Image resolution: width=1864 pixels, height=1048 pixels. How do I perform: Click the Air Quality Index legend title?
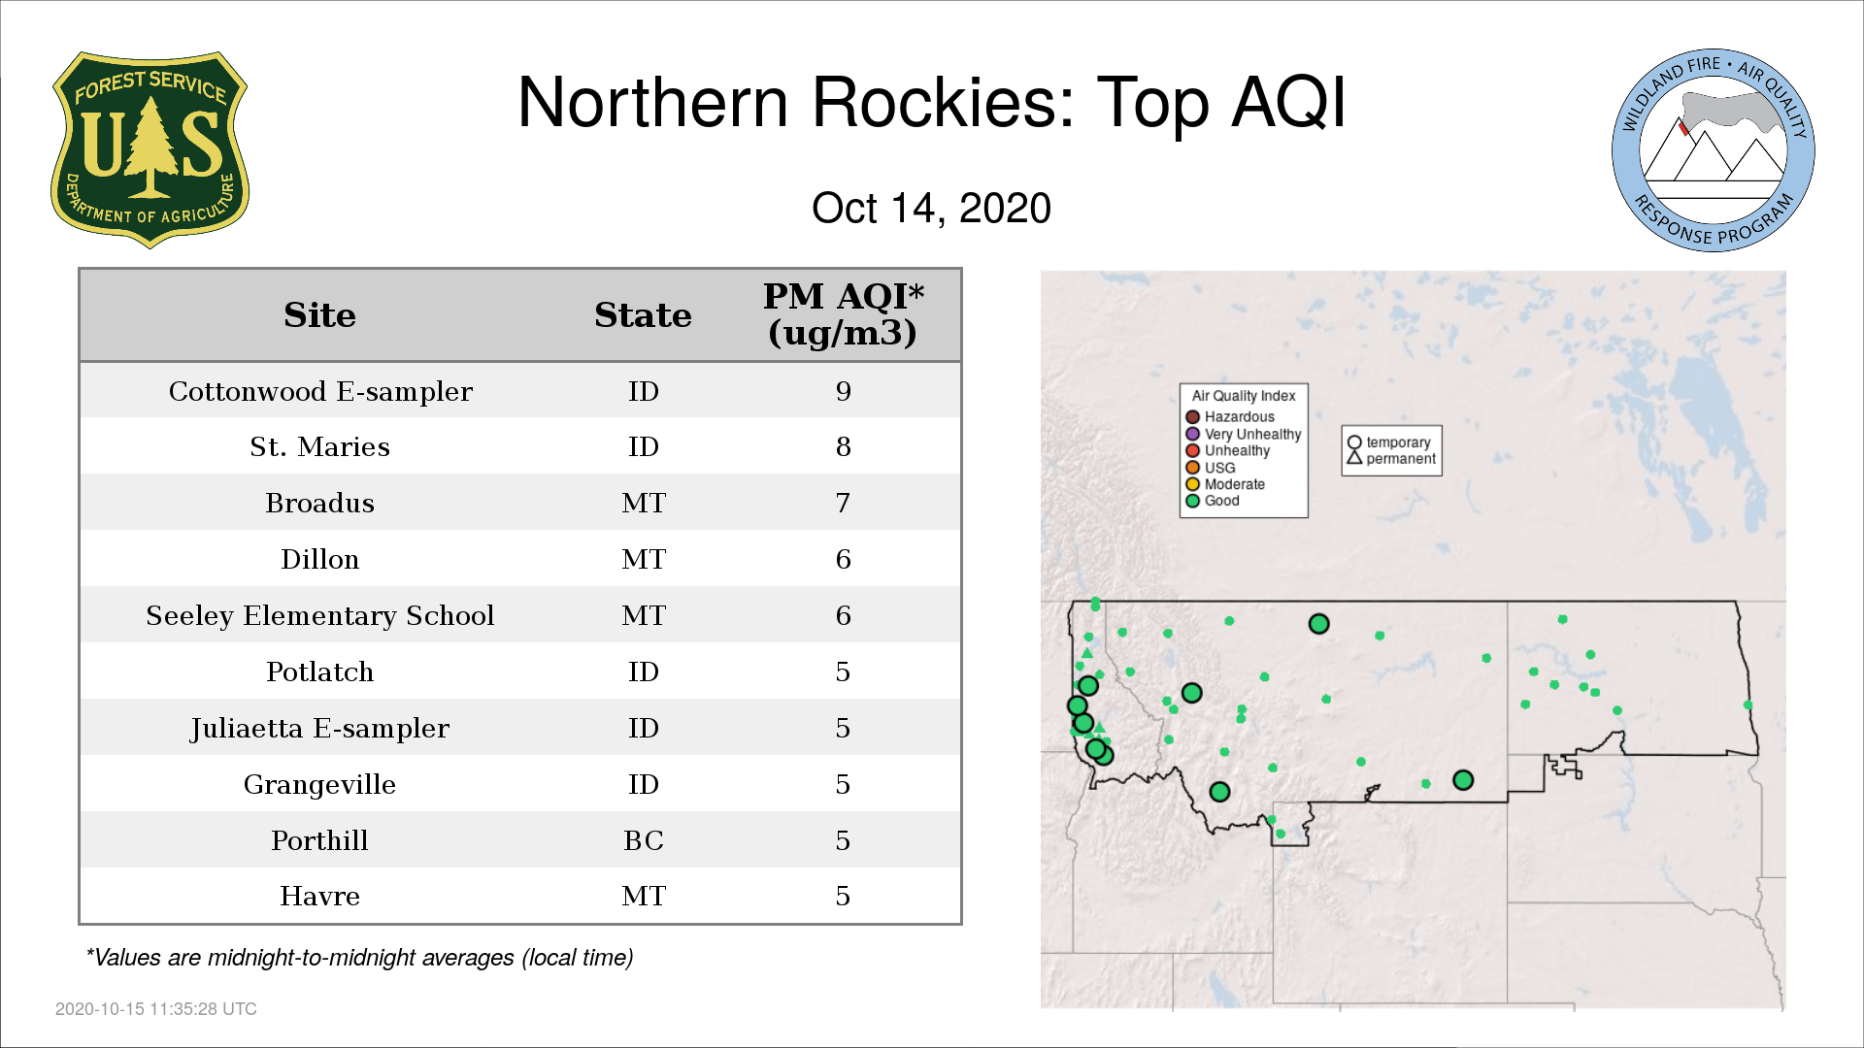click(1244, 396)
